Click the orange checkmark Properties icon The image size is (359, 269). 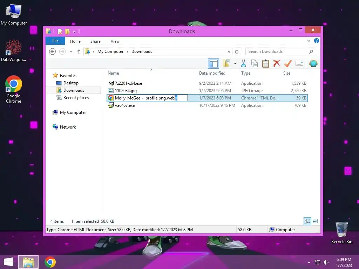point(288,63)
